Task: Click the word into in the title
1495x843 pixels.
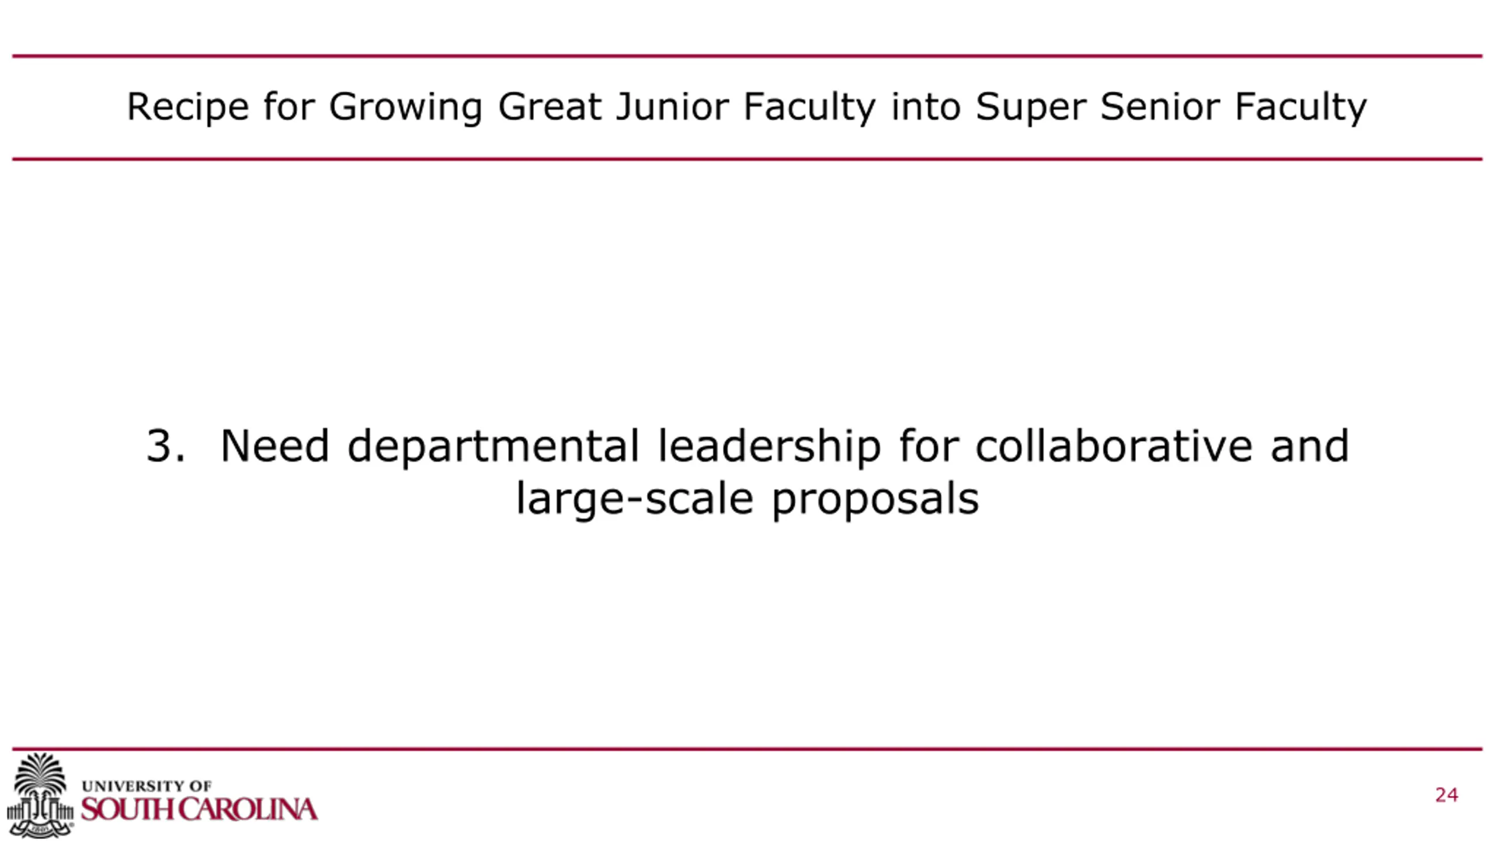Action: point(926,107)
